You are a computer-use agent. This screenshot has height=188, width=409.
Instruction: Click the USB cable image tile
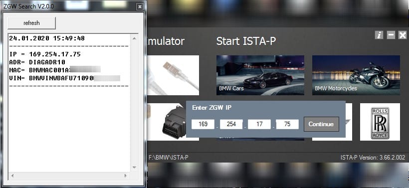coord(173,75)
